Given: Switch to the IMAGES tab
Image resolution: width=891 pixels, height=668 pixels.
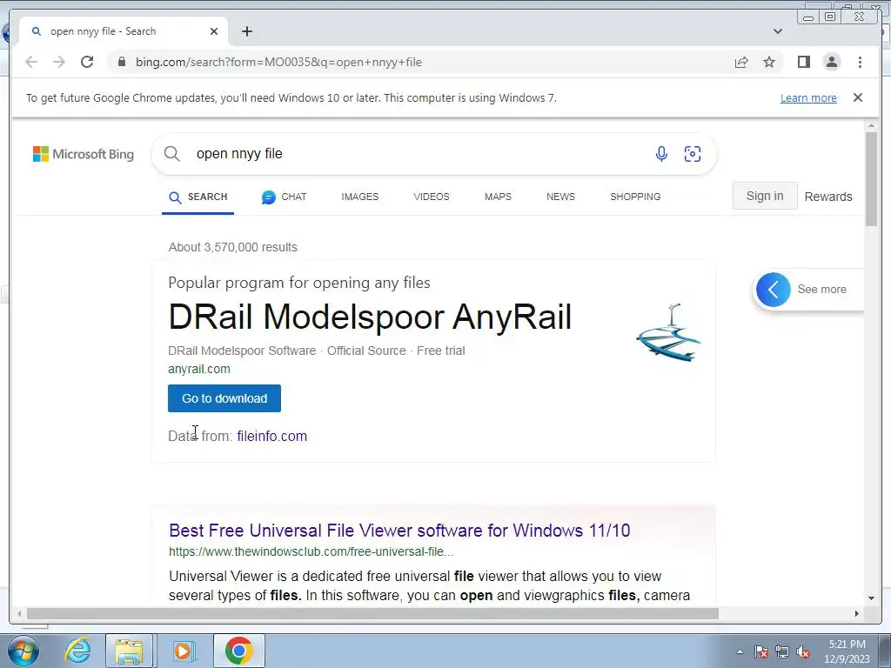Looking at the screenshot, I should pos(359,197).
